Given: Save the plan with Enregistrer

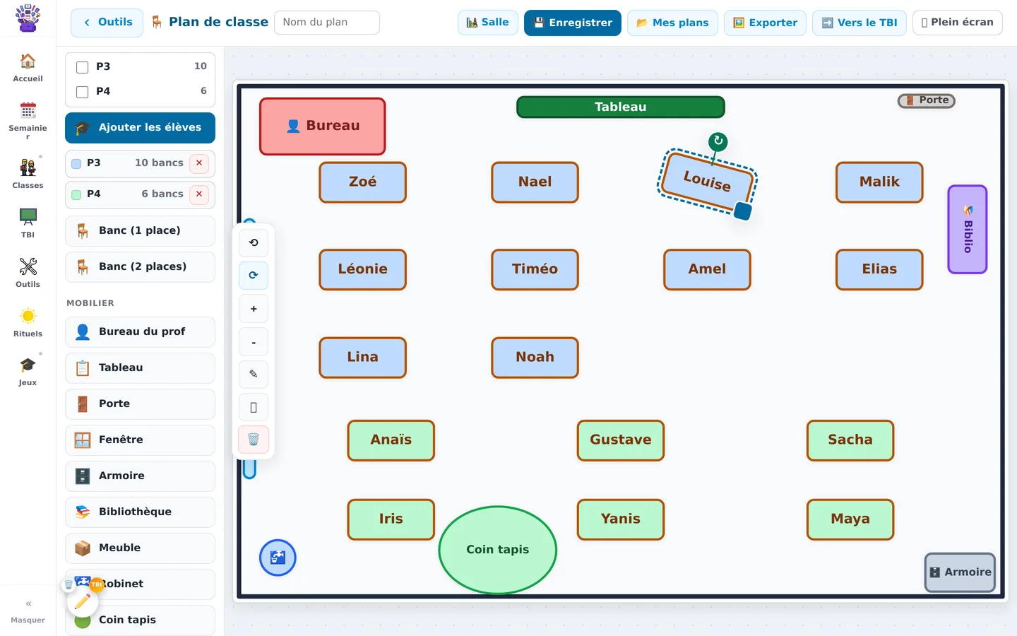Looking at the screenshot, I should coord(573,23).
